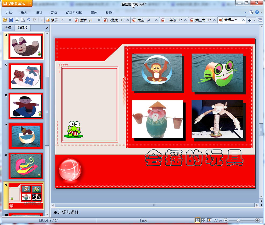The image size is (265, 225).
Task: Close the slide thumbnail panel
Action: pyautogui.click(x=47, y=28)
